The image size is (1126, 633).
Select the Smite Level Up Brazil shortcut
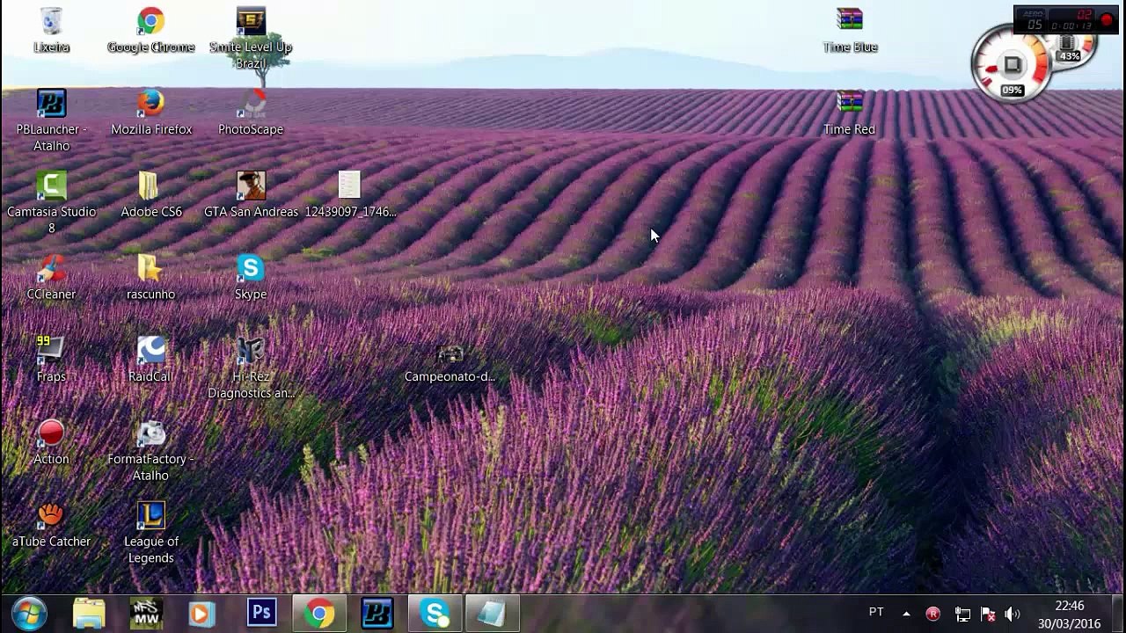tap(251, 39)
